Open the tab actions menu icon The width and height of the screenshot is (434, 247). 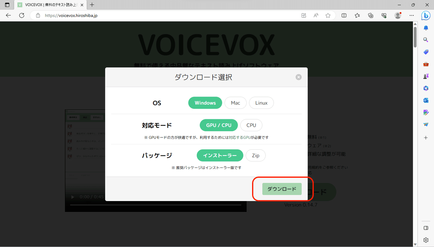[x=7, y=5]
